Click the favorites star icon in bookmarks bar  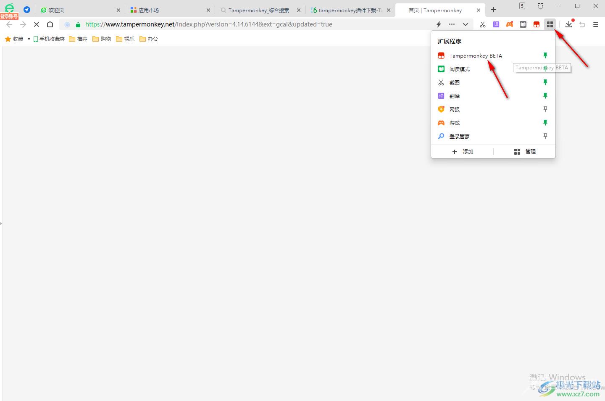(8, 39)
